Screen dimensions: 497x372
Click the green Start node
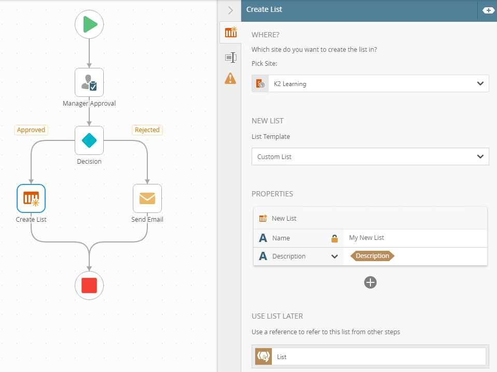[x=89, y=24]
